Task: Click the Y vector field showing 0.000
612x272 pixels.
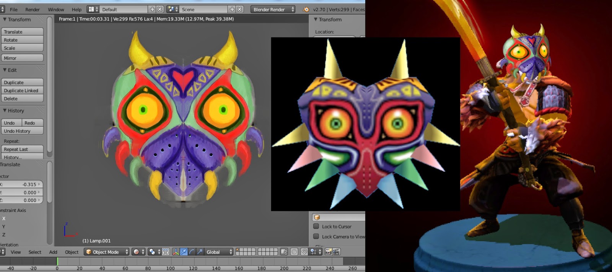Action: click(x=21, y=192)
